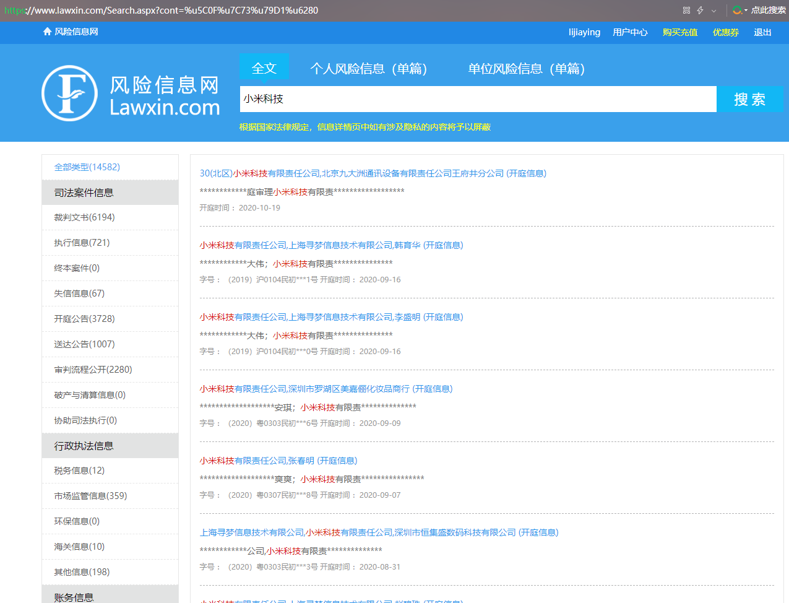Screen dimensions: 789x603
Task: Open result with 深圳市罗湖区美嘉俪化妆品商行
Action: (x=326, y=389)
